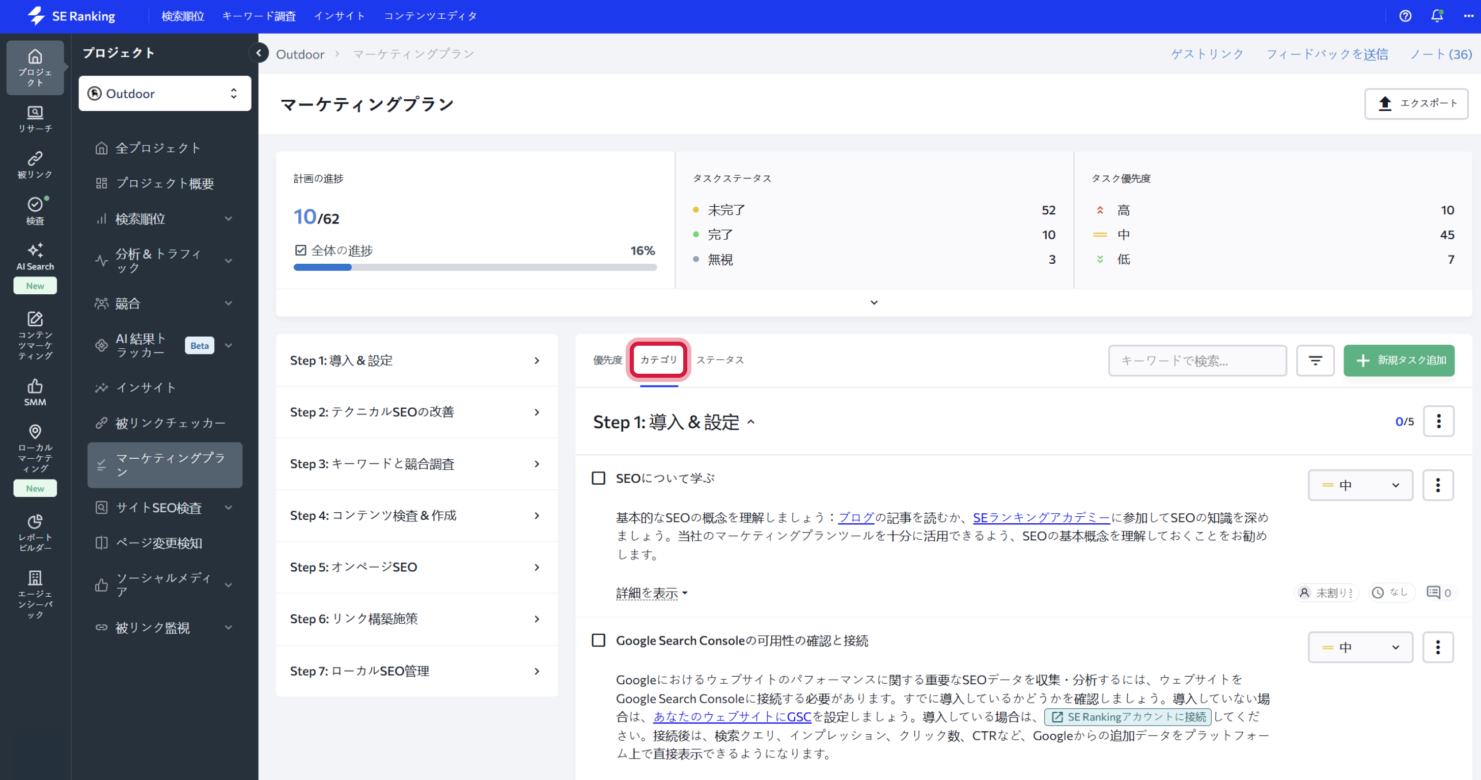Check the SEOについて学ぶ task checkbox
This screenshot has width=1481, height=780.
pos(599,478)
